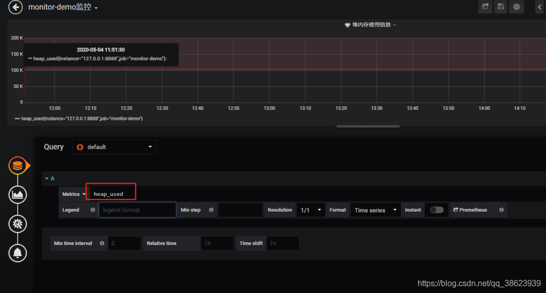This screenshot has width=546, height=293.
Task: Show Min time interval info icon
Action: coord(102,243)
